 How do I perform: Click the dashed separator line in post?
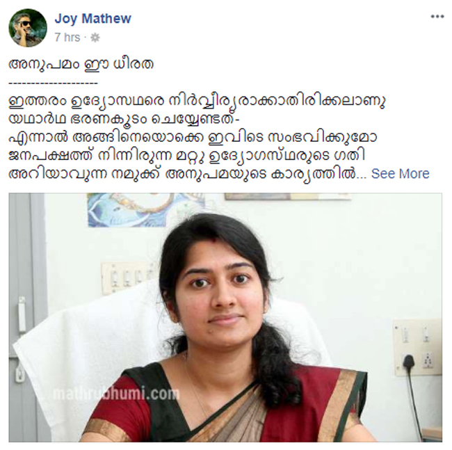53,83
